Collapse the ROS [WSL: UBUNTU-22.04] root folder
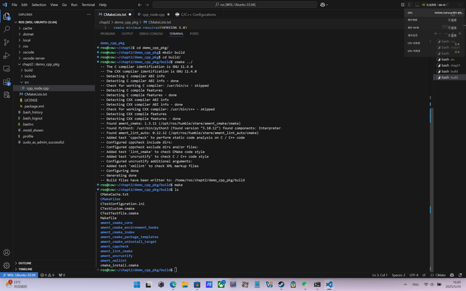The width and height of the screenshot is (466, 291). pyautogui.click(x=54, y=22)
